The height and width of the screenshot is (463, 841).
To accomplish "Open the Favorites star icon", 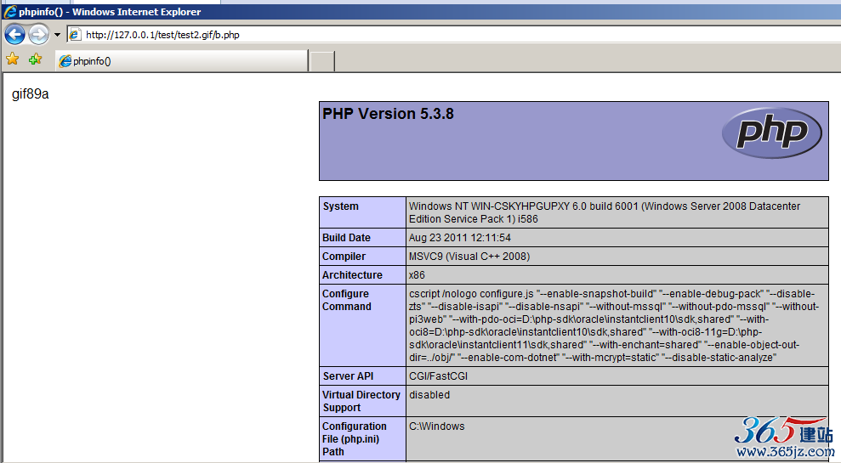I will tap(13, 59).
